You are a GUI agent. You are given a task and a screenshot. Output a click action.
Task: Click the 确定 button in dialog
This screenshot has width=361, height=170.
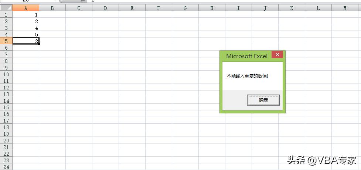tap(263, 100)
